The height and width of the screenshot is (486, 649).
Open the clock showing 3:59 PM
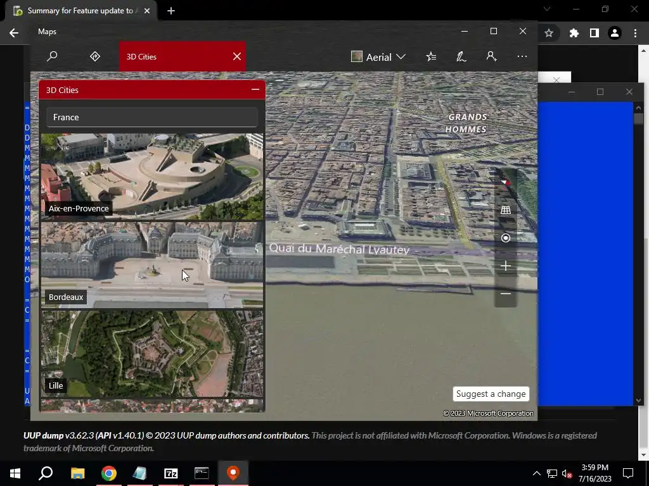(x=594, y=473)
